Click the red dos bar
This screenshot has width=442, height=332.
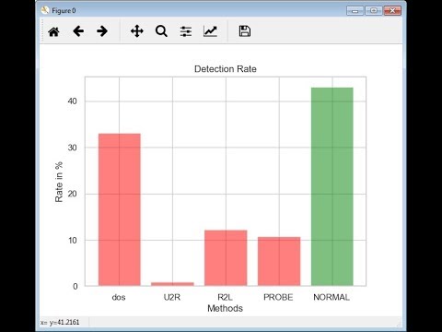click(x=120, y=209)
